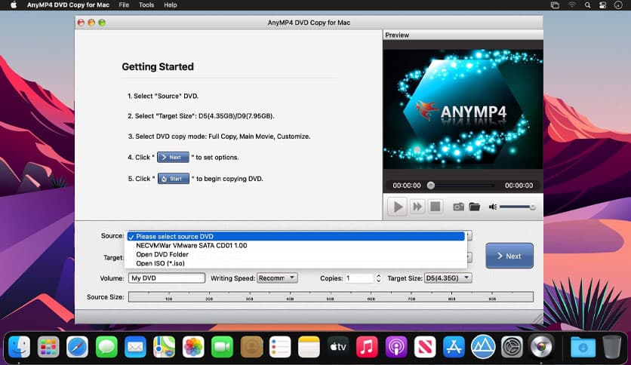Open the File menu

(x=124, y=5)
